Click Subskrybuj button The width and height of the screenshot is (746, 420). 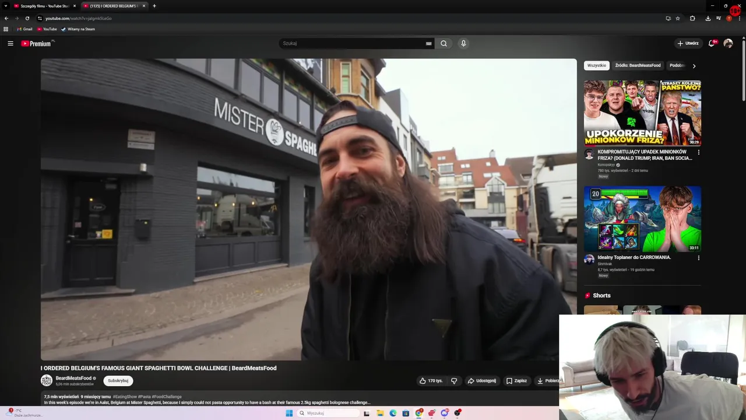118,381
